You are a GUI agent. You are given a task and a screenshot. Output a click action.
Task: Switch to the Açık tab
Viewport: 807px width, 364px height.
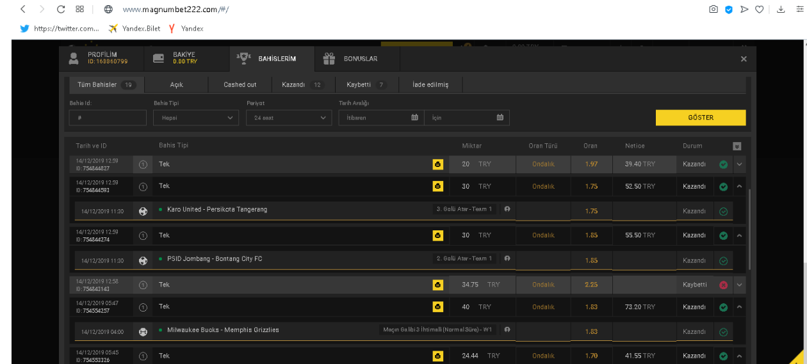coord(177,84)
